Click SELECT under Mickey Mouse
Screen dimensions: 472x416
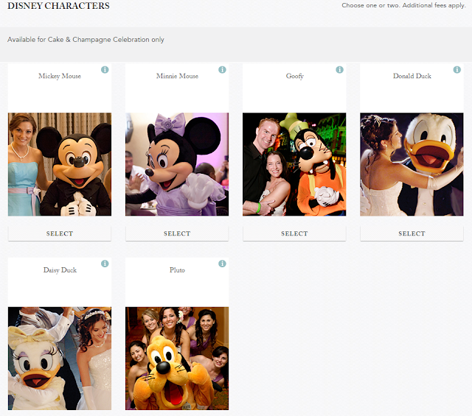pos(60,233)
